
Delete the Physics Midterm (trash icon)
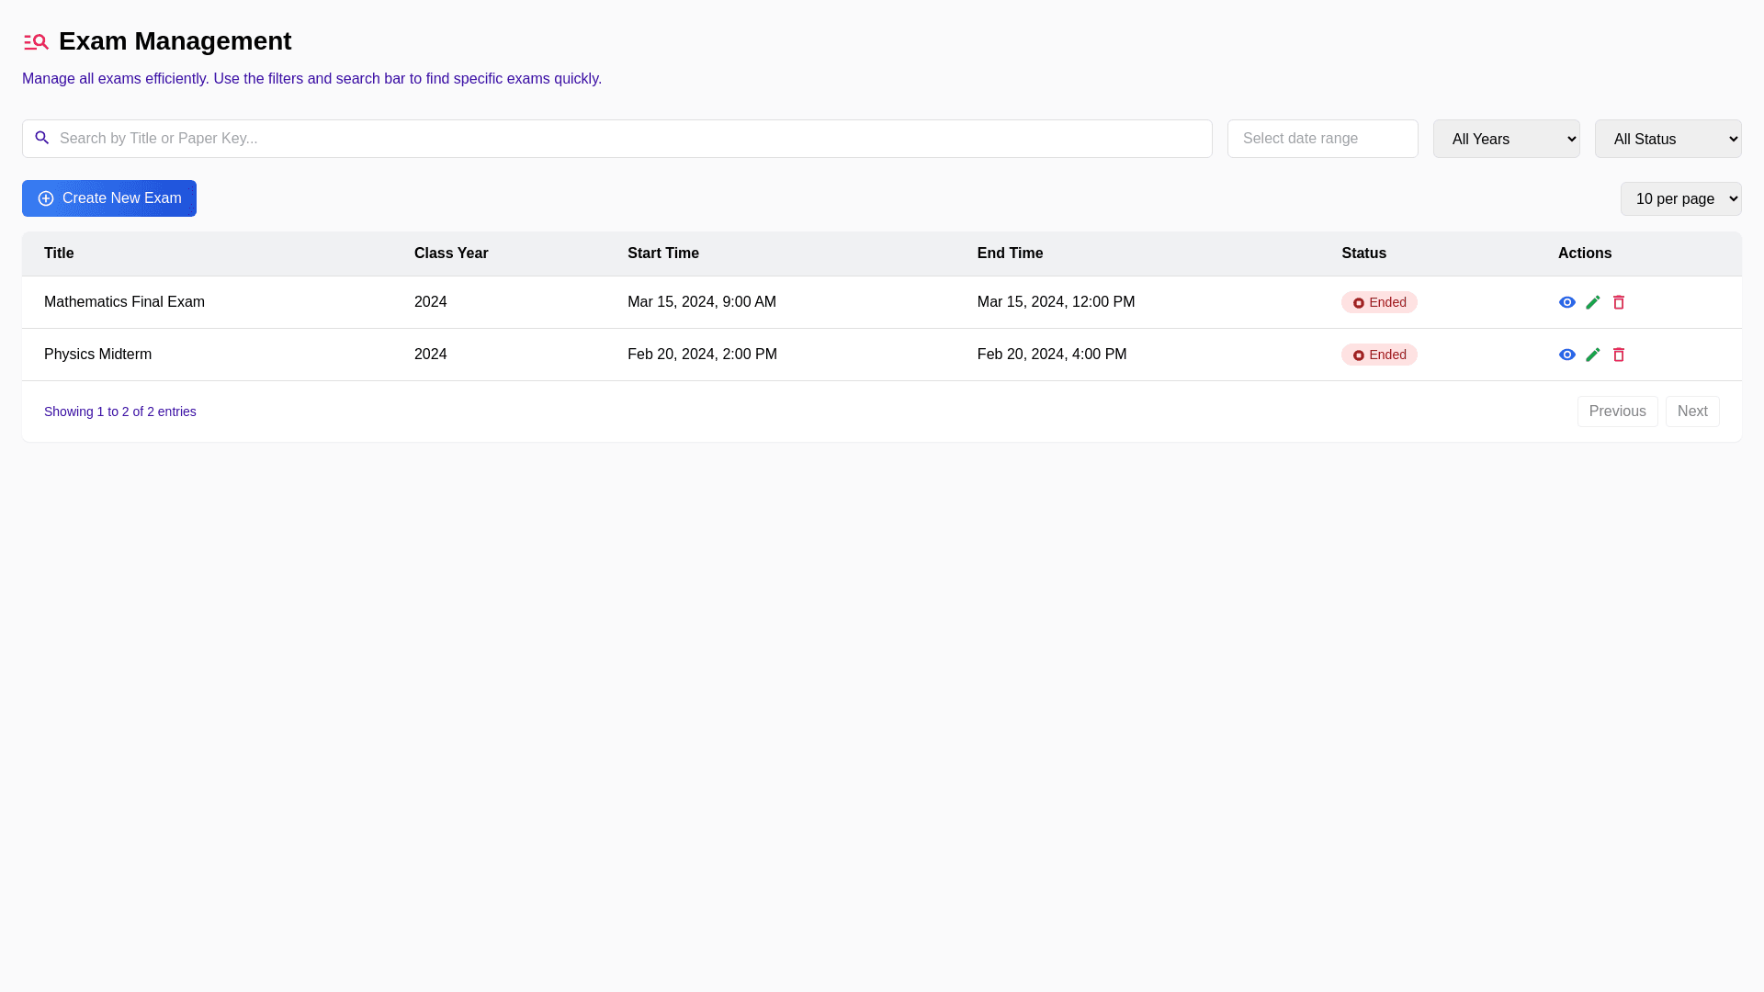1618,355
